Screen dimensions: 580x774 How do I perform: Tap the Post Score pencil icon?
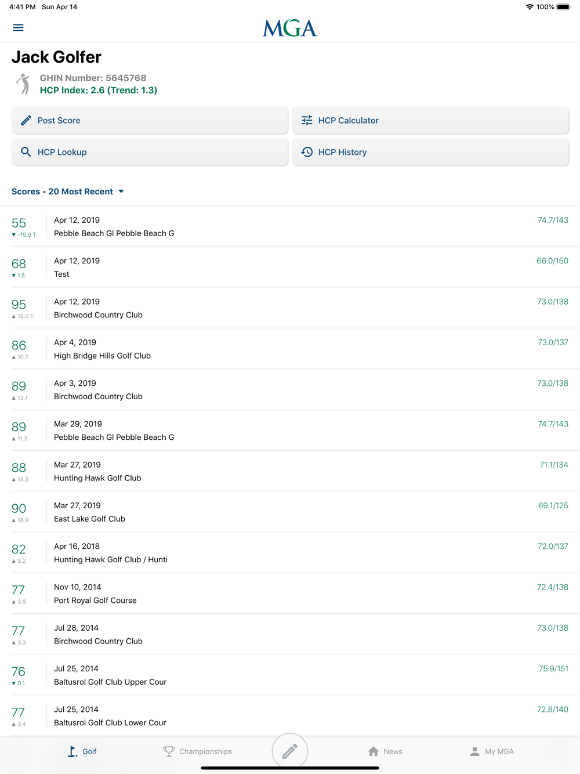point(26,120)
